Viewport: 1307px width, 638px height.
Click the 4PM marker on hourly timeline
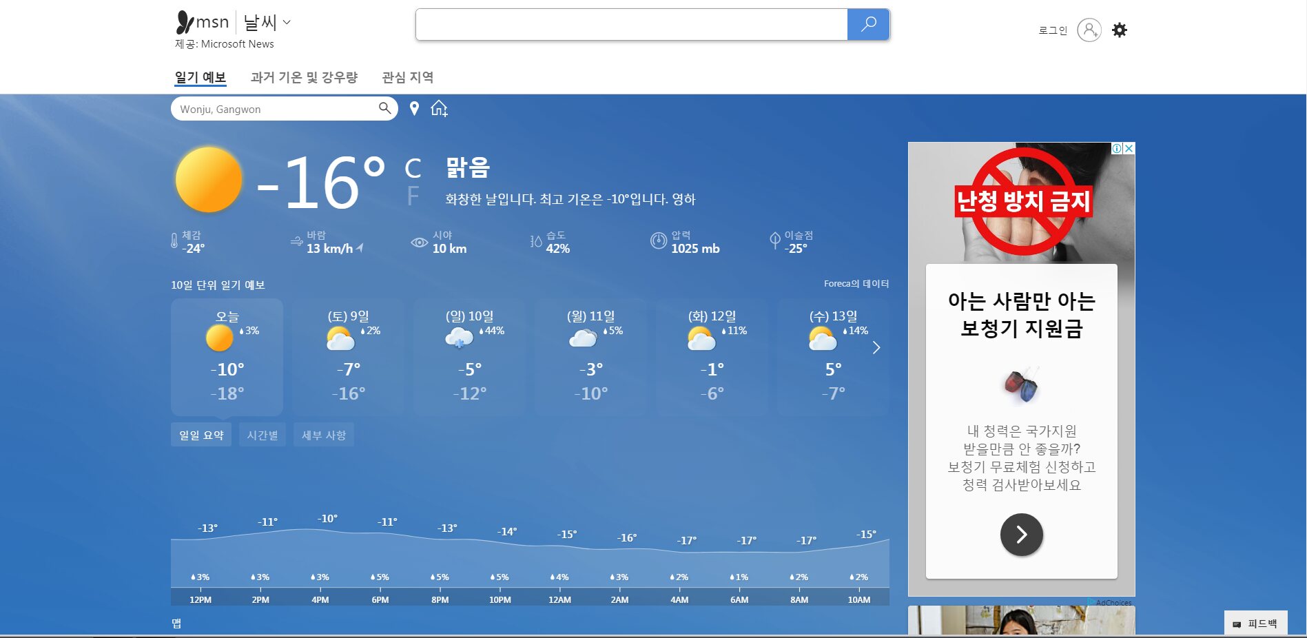tap(320, 599)
